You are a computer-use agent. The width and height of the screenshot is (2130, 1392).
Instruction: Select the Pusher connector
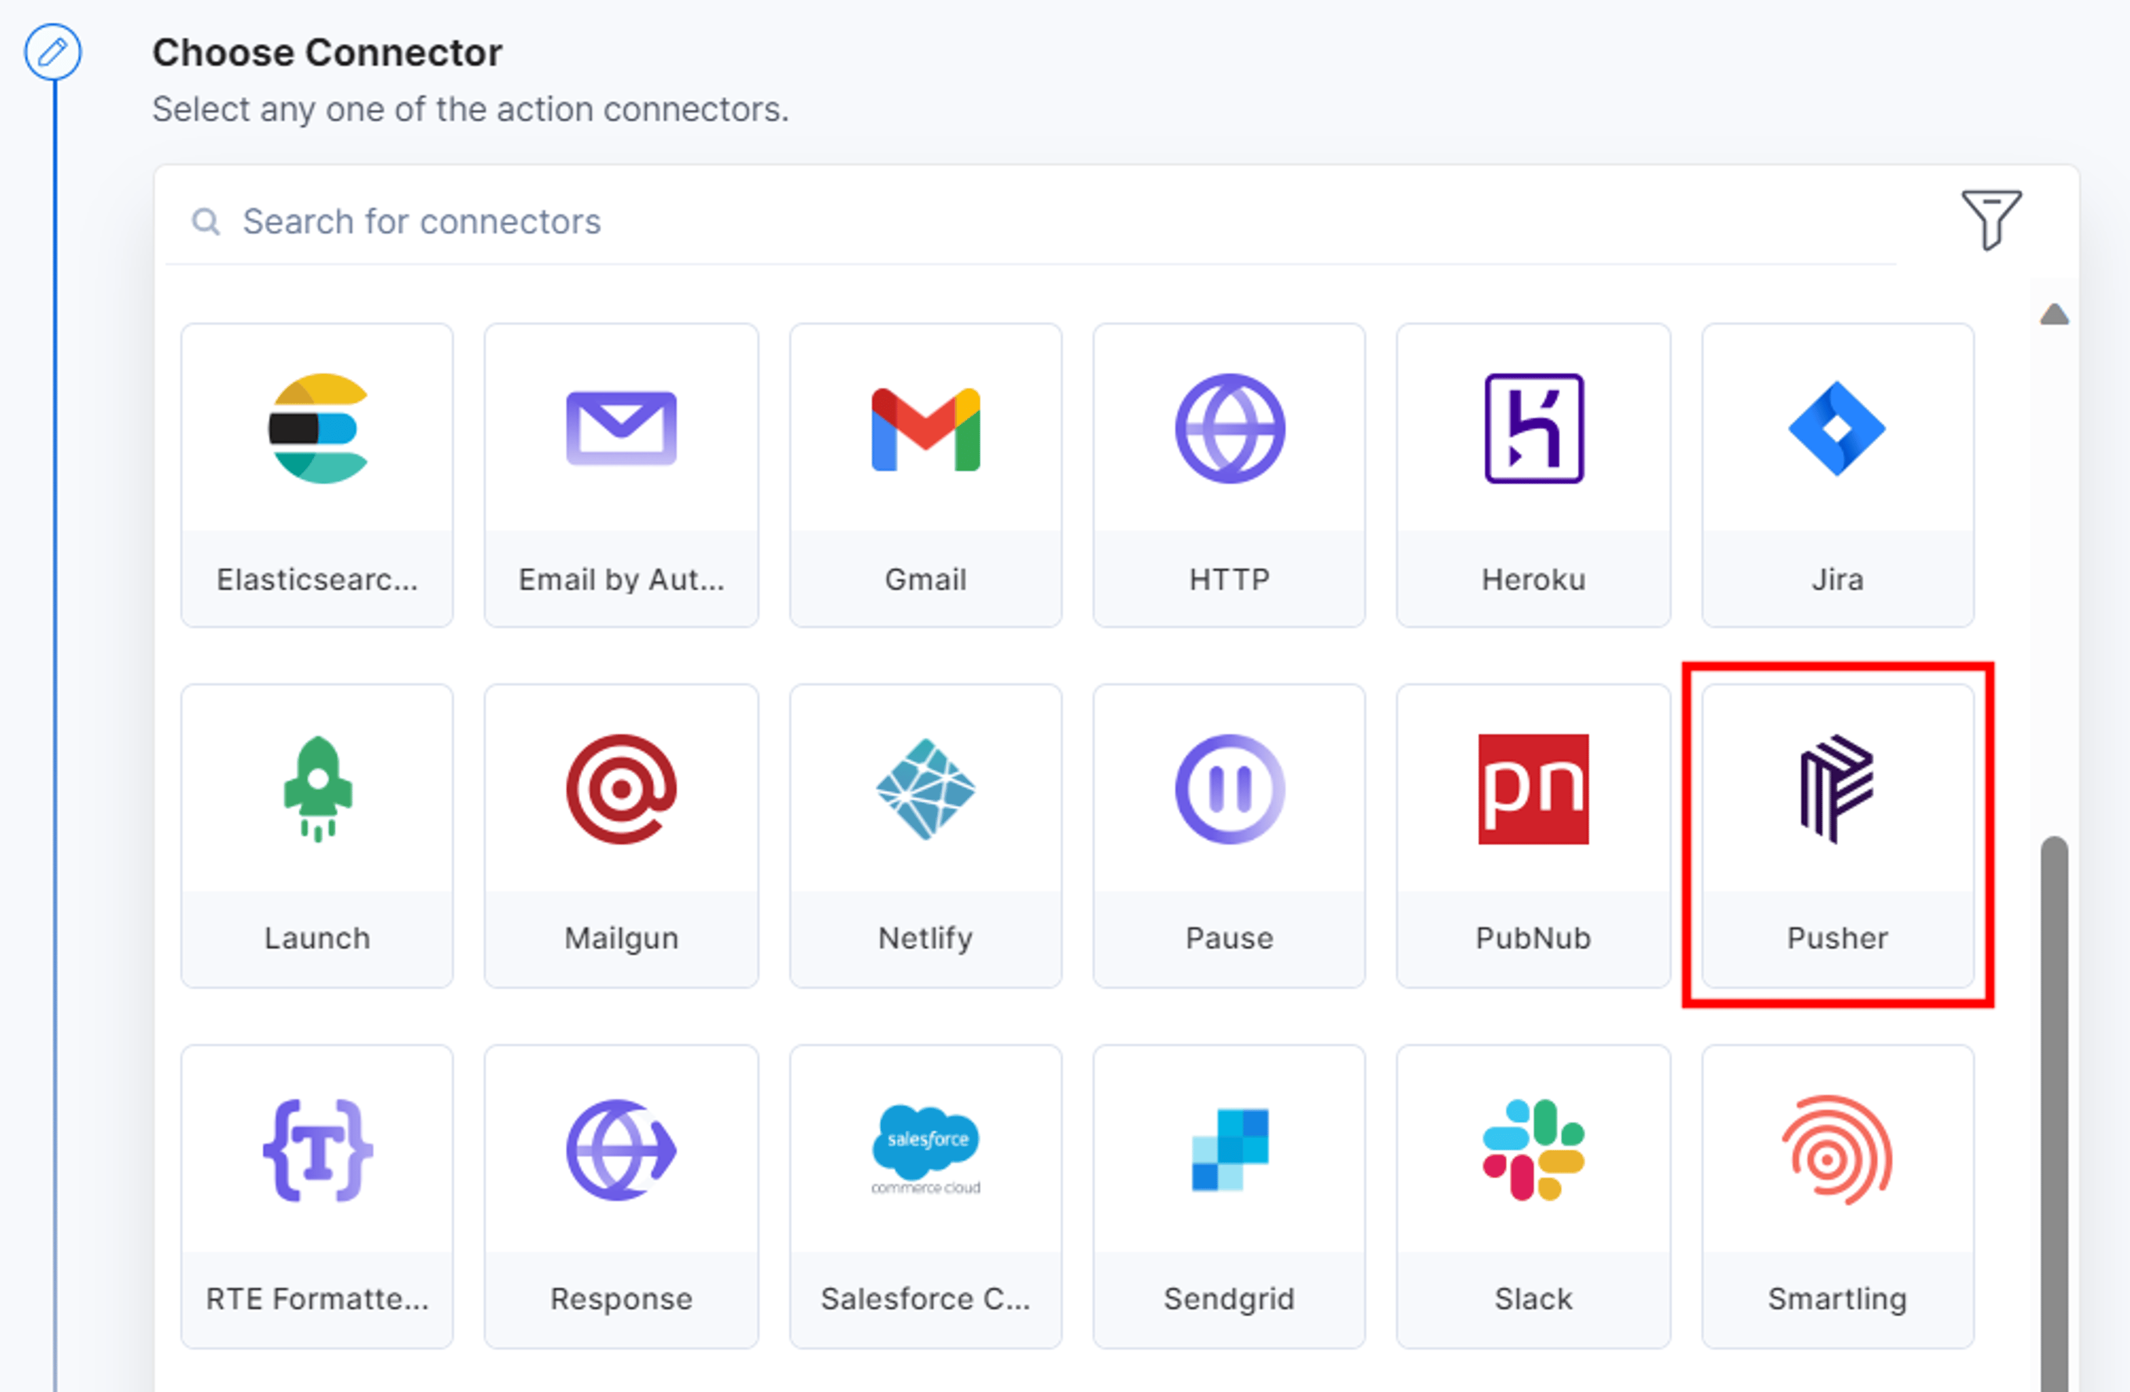point(1837,835)
